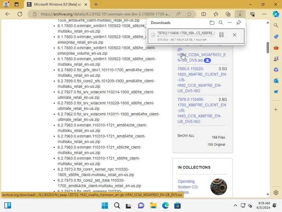Open the Copilot sidebar icon

point(276,14)
